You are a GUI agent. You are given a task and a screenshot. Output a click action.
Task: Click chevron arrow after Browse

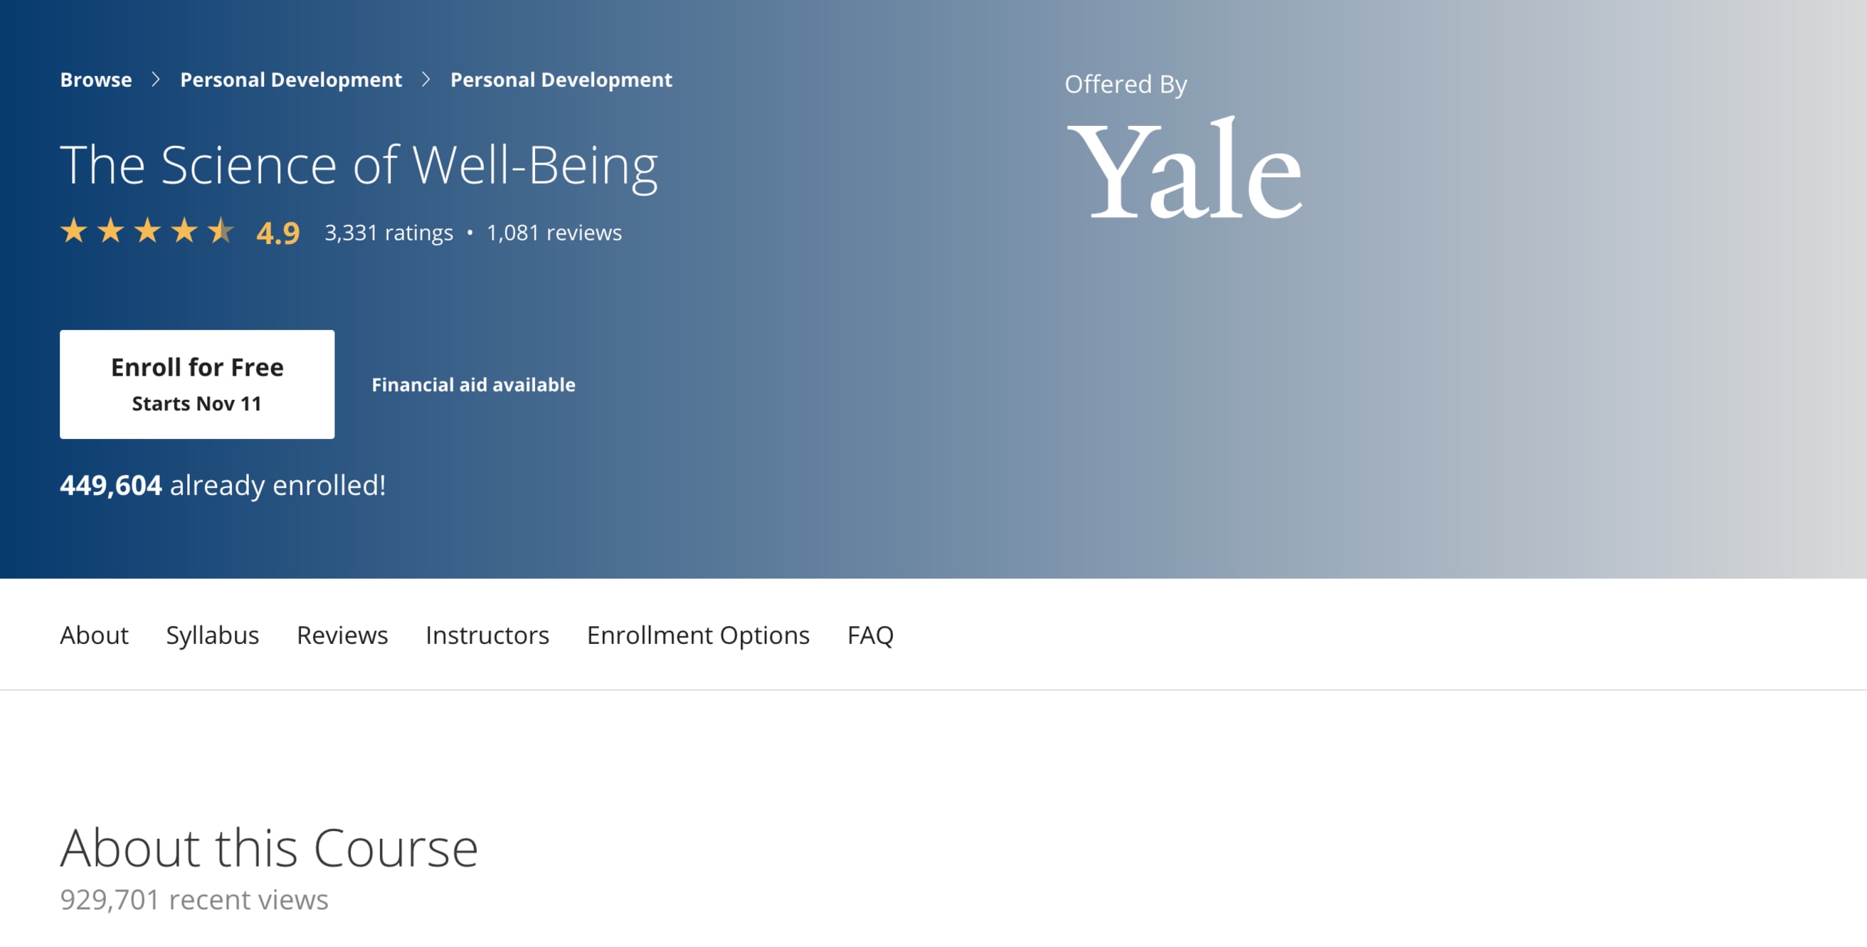(155, 80)
